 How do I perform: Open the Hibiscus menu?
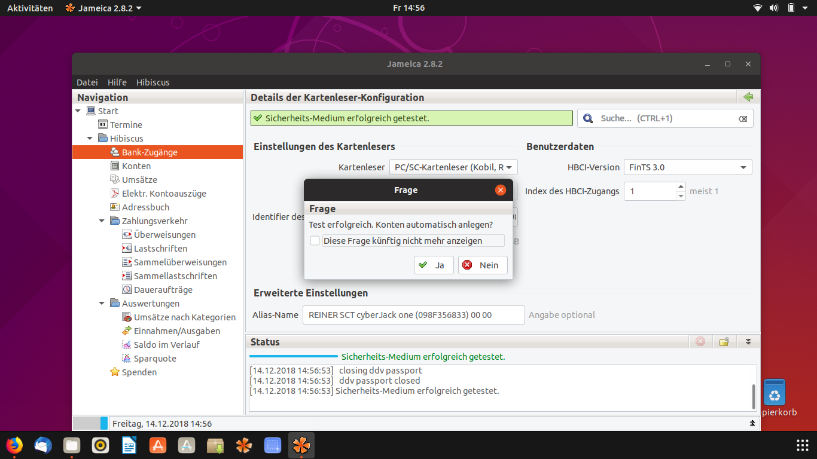153,82
